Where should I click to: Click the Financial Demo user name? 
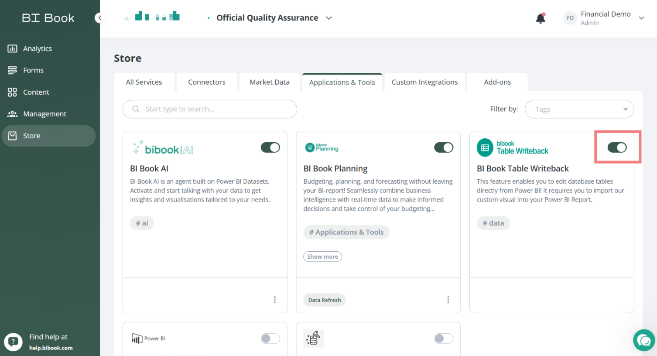(606, 14)
